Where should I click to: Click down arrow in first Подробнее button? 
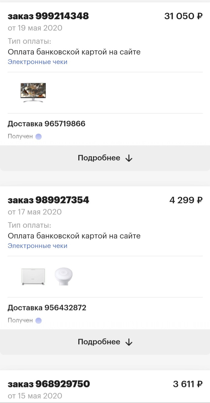[129, 158]
